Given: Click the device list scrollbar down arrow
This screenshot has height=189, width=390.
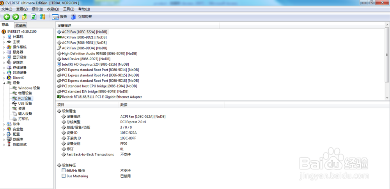Looking at the screenshot, I should coord(387,98).
